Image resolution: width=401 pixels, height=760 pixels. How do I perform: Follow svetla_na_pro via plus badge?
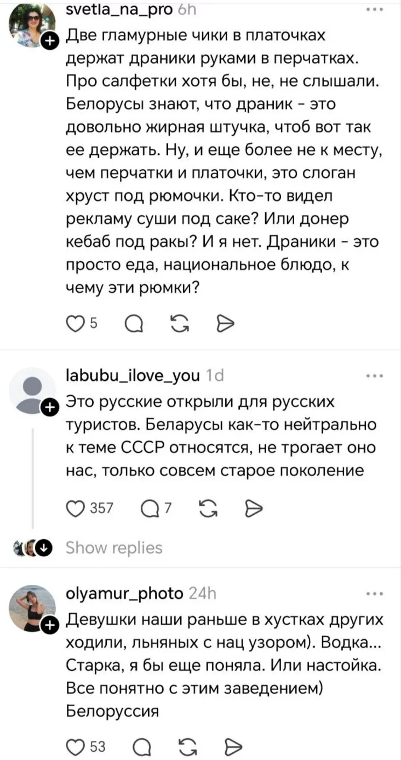(x=49, y=41)
